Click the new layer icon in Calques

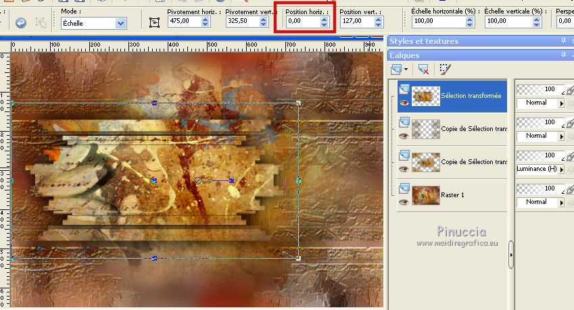pyautogui.click(x=396, y=69)
